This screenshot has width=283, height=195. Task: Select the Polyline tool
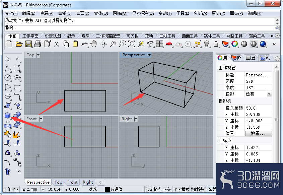(x=8, y=68)
